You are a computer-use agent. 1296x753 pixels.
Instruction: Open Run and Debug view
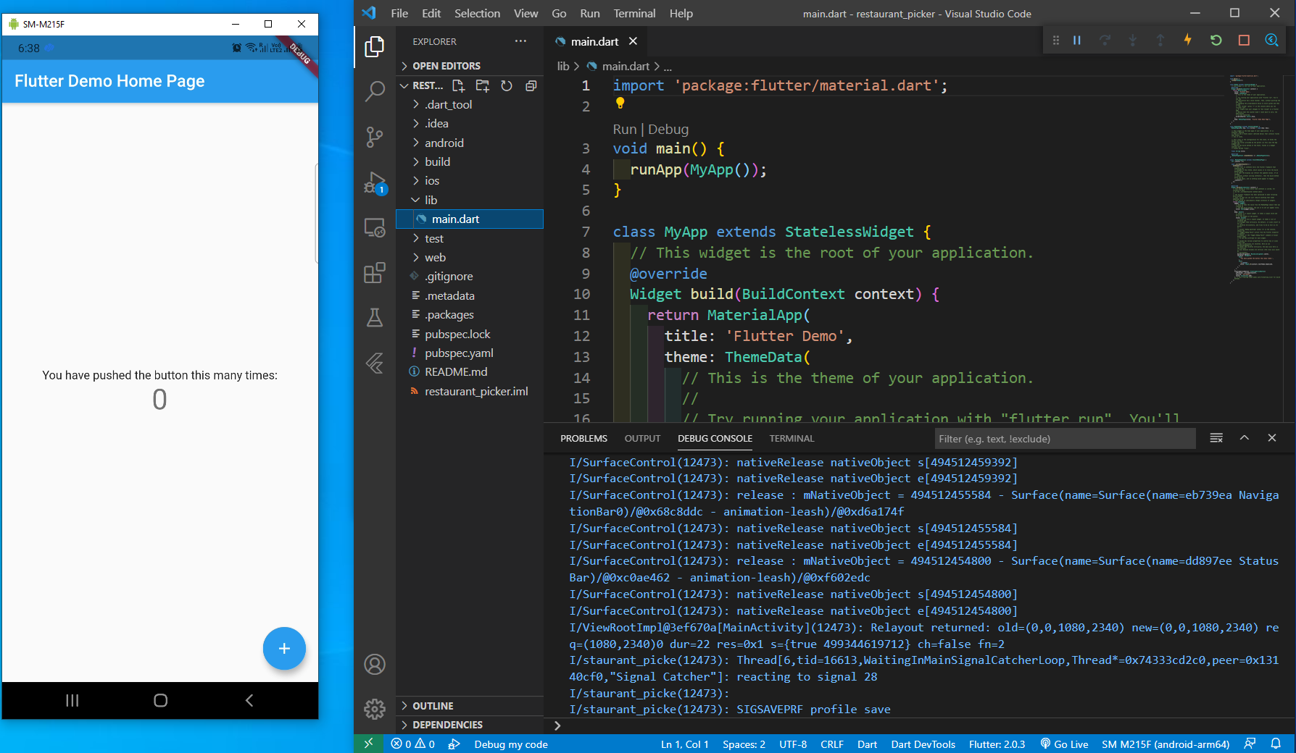pyautogui.click(x=374, y=182)
